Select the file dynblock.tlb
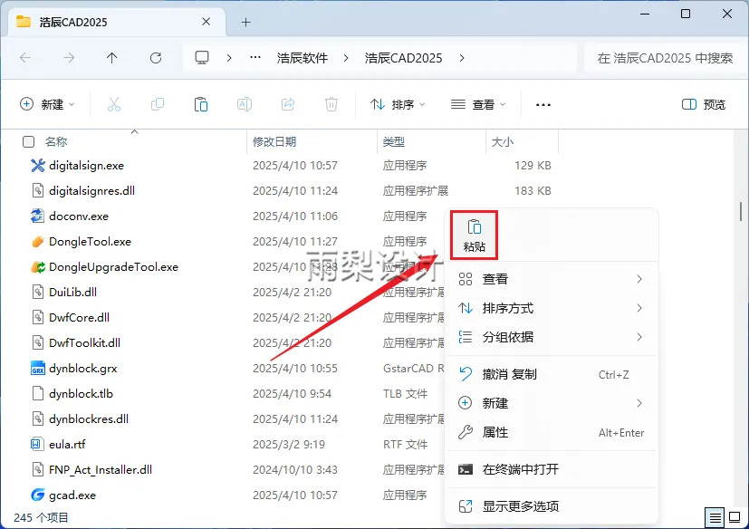 [81, 394]
